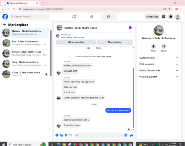Screen dimensions: 185x146
Task: Choose a GIF icon
Action: coord(71,135)
